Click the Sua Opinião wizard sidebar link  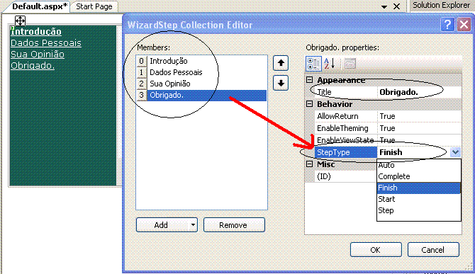click(38, 55)
